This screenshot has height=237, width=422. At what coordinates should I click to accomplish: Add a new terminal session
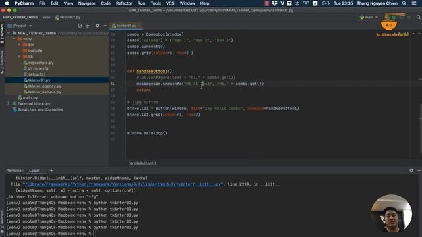pos(51,170)
